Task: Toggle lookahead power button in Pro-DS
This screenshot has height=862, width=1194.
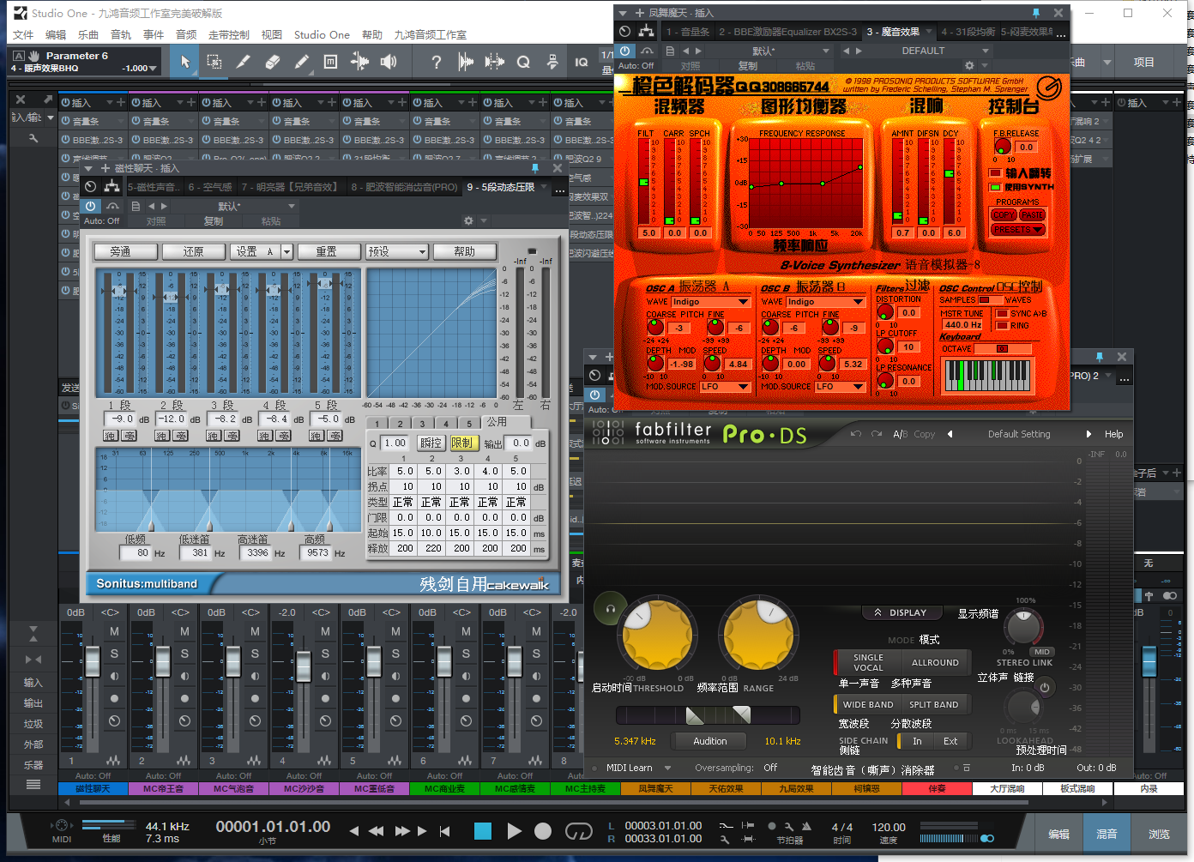Action: tap(1045, 687)
